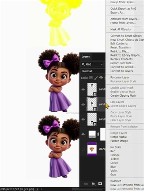Open the fx layer style button
144x191 pixels.
click(x=93, y=184)
